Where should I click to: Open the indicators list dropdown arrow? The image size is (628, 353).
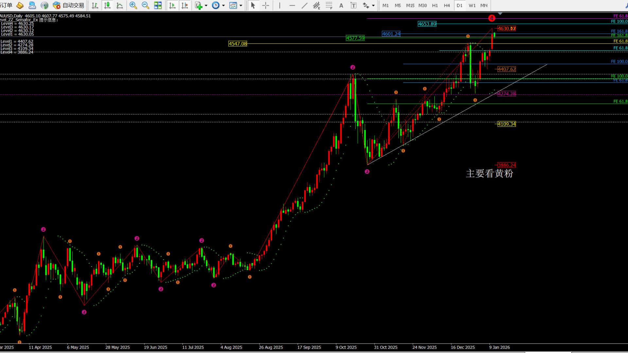206,6
